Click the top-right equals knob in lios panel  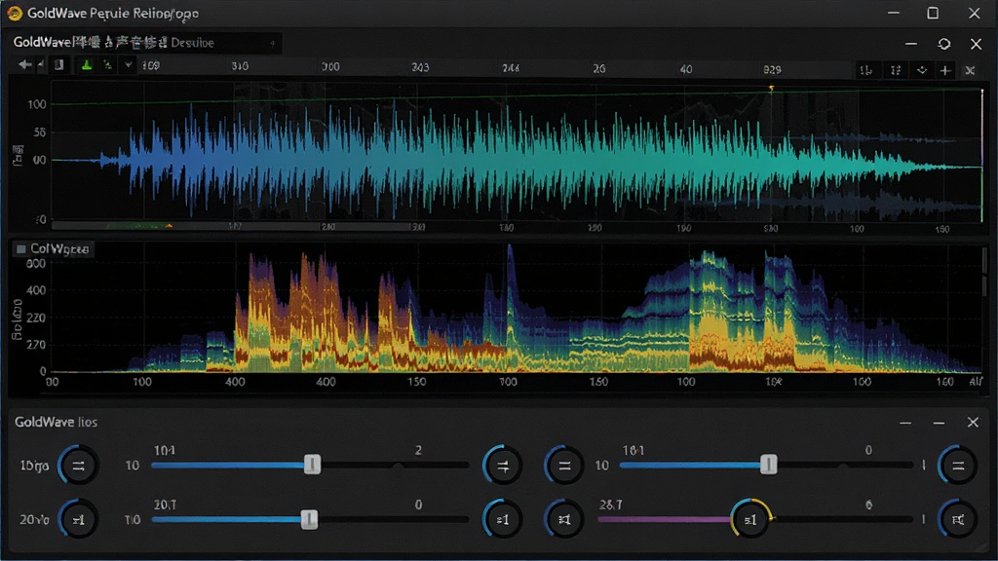(957, 466)
